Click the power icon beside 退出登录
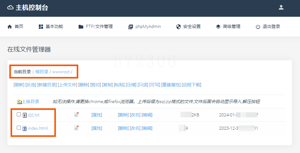The image size is (300, 153). (x=258, y=27)
